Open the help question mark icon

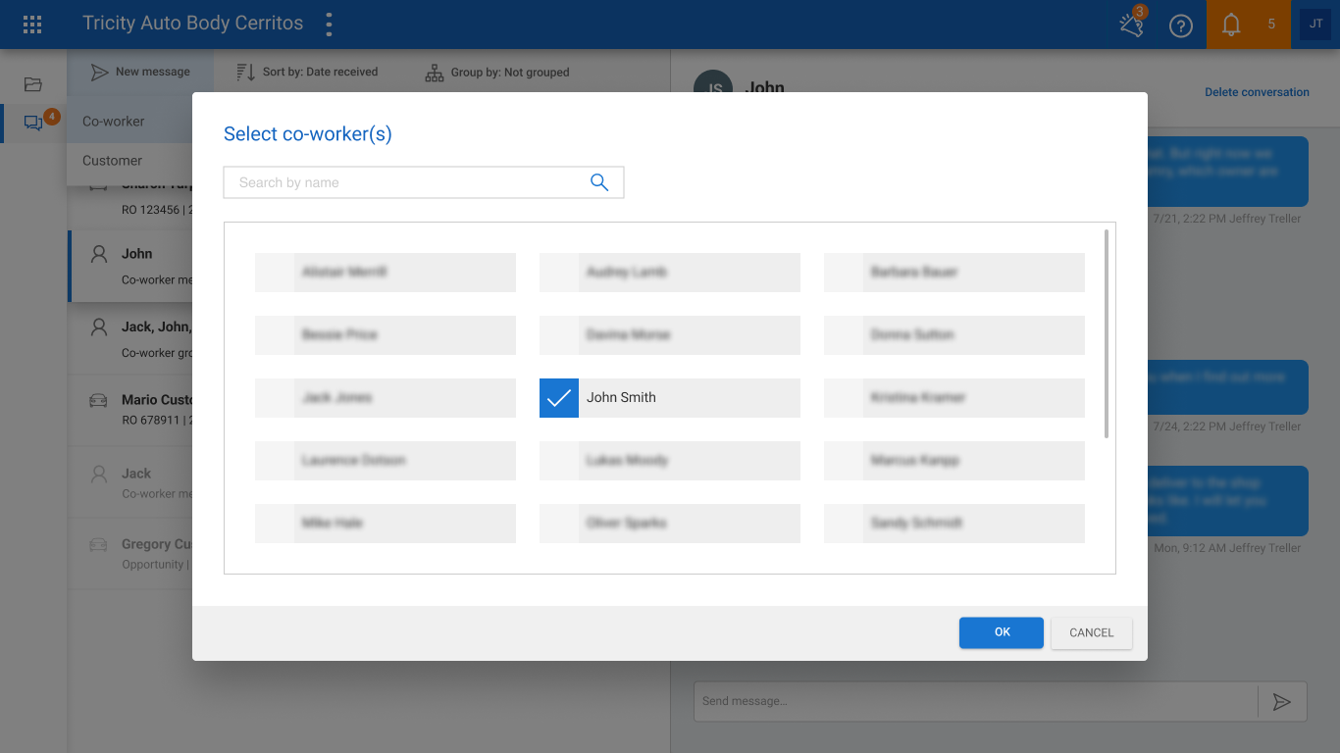(x=1181, y=25)
